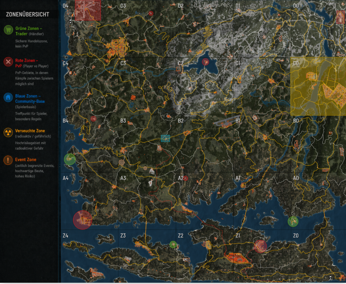346x284 pixels.
Task: Click the blue house Community-Base legend icon
Action: tap(8, 97)
